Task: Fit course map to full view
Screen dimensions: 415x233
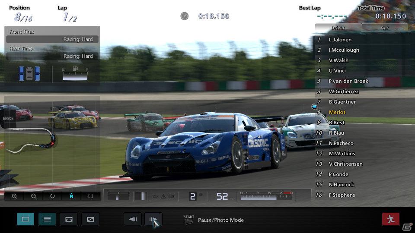Action: tap(90, 196)
